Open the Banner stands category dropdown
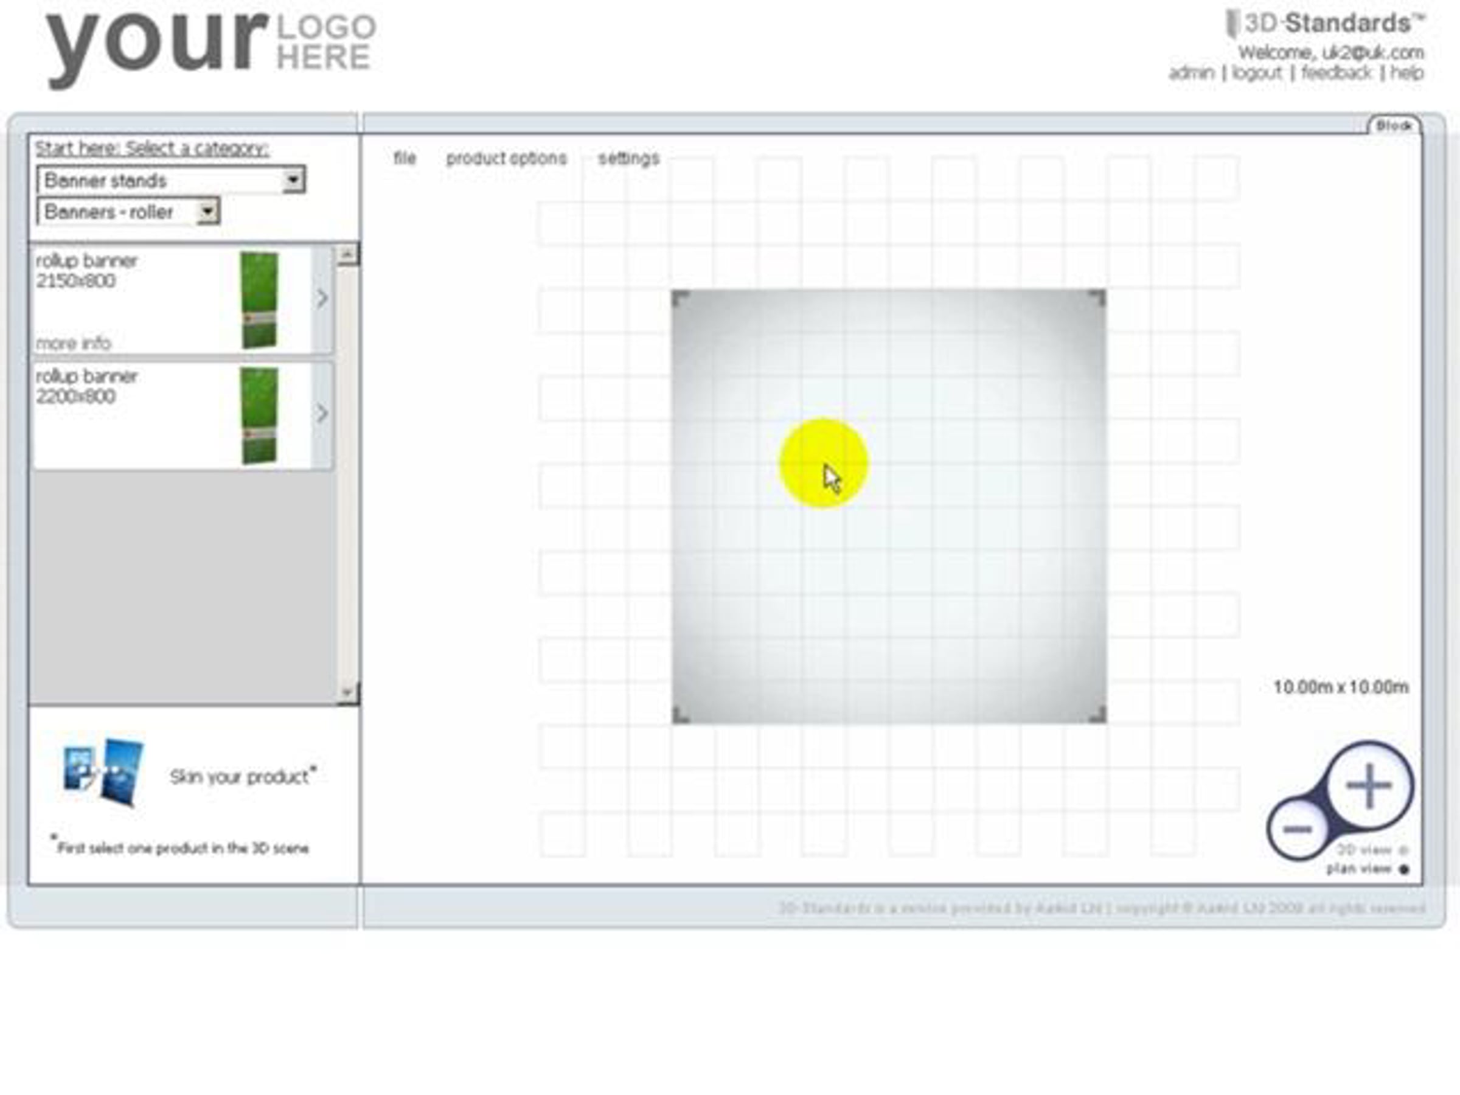 (x=293, y=179)
